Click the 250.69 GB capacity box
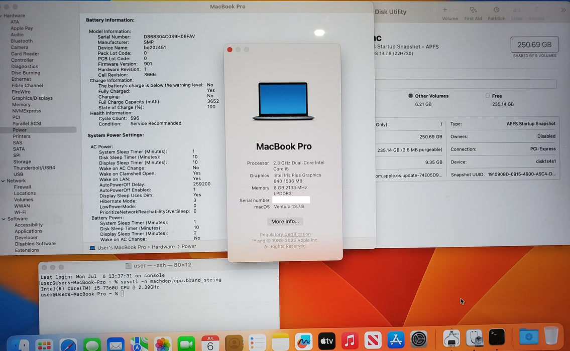This screenshot has height=351, width=570. tap(534, 45)
